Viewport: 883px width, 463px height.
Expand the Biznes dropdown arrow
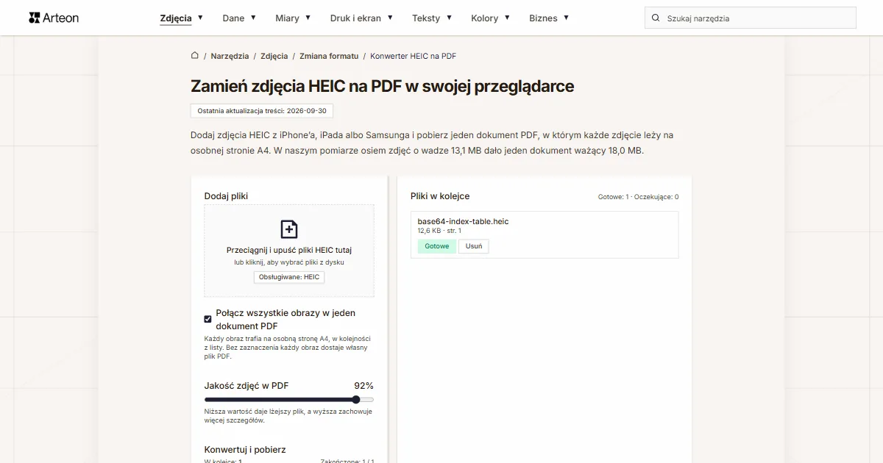tap(566, 17)
